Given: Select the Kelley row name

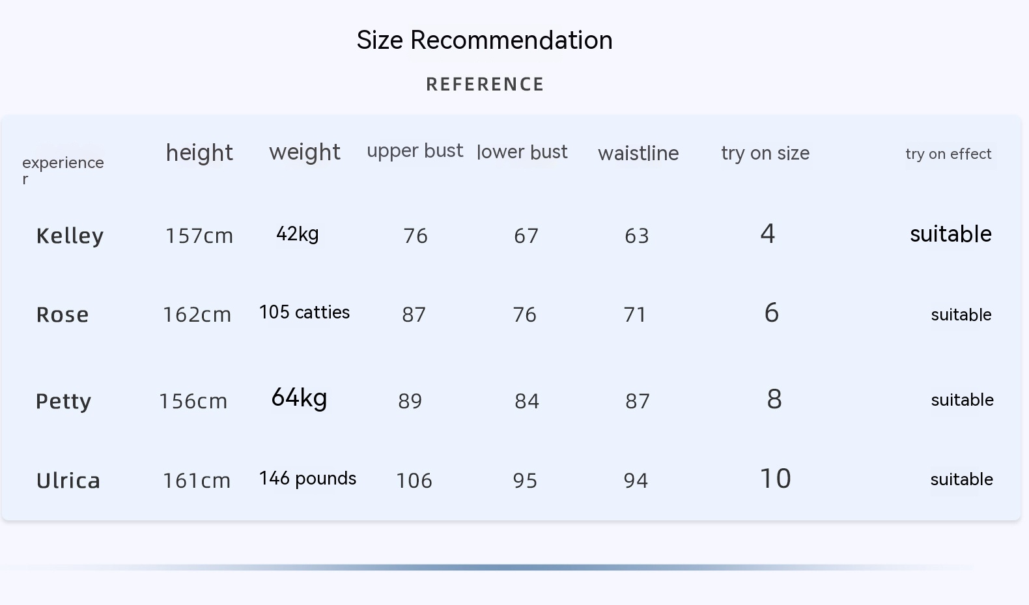Looking at the screenshot, I should (70, 236).
